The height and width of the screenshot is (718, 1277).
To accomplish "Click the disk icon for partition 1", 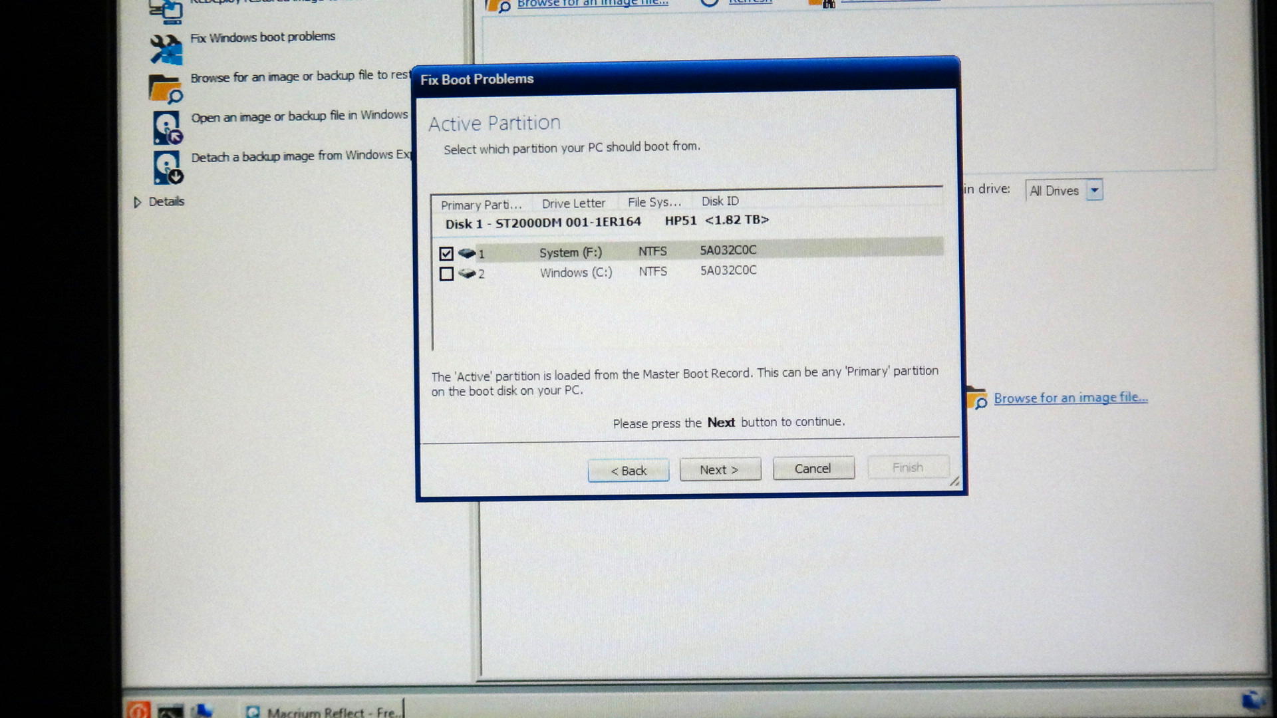I will [x=467, y=253].
